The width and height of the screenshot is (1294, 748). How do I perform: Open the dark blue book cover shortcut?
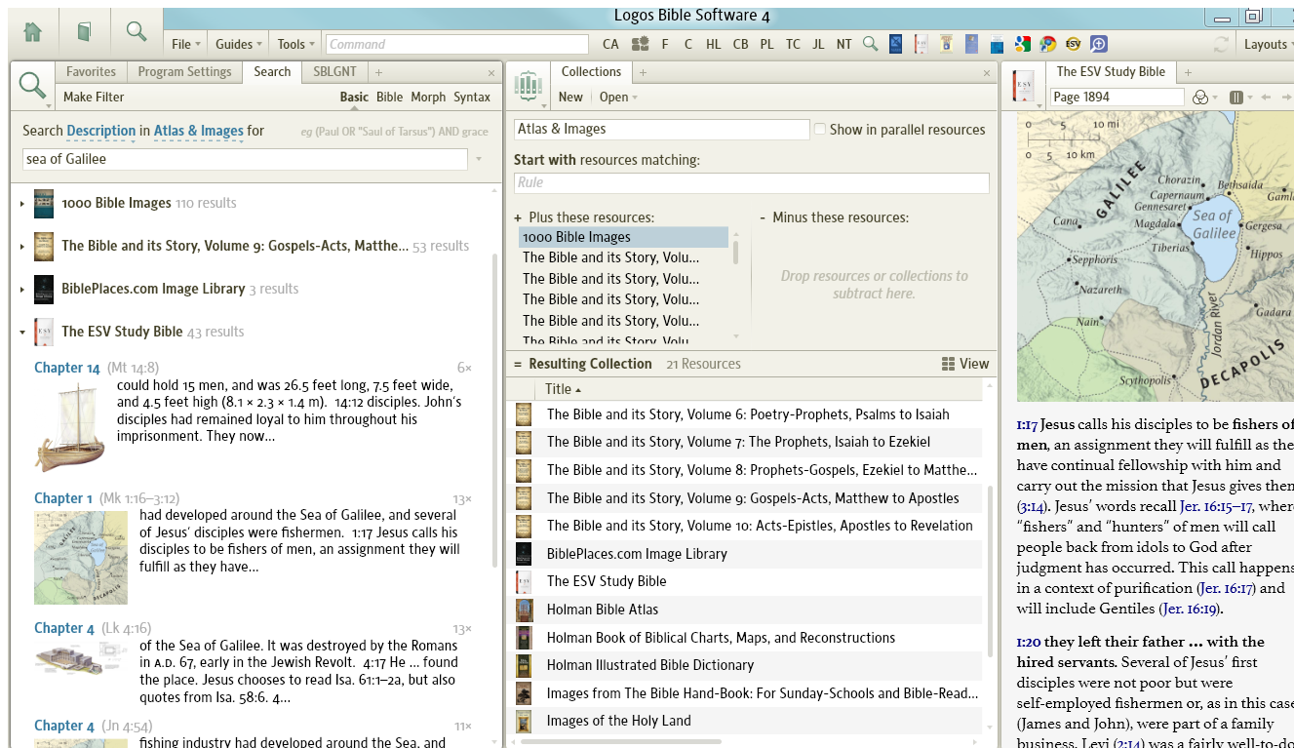pyautogui.click(x=895, y=44)
